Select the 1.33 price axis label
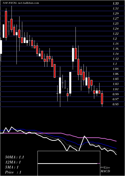125x176 pixels. [115, 4]
